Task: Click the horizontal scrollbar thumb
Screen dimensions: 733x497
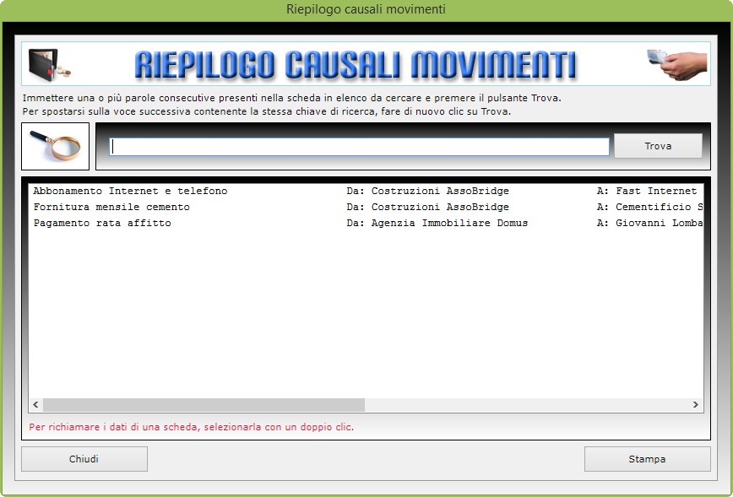Action: (204, 404)
